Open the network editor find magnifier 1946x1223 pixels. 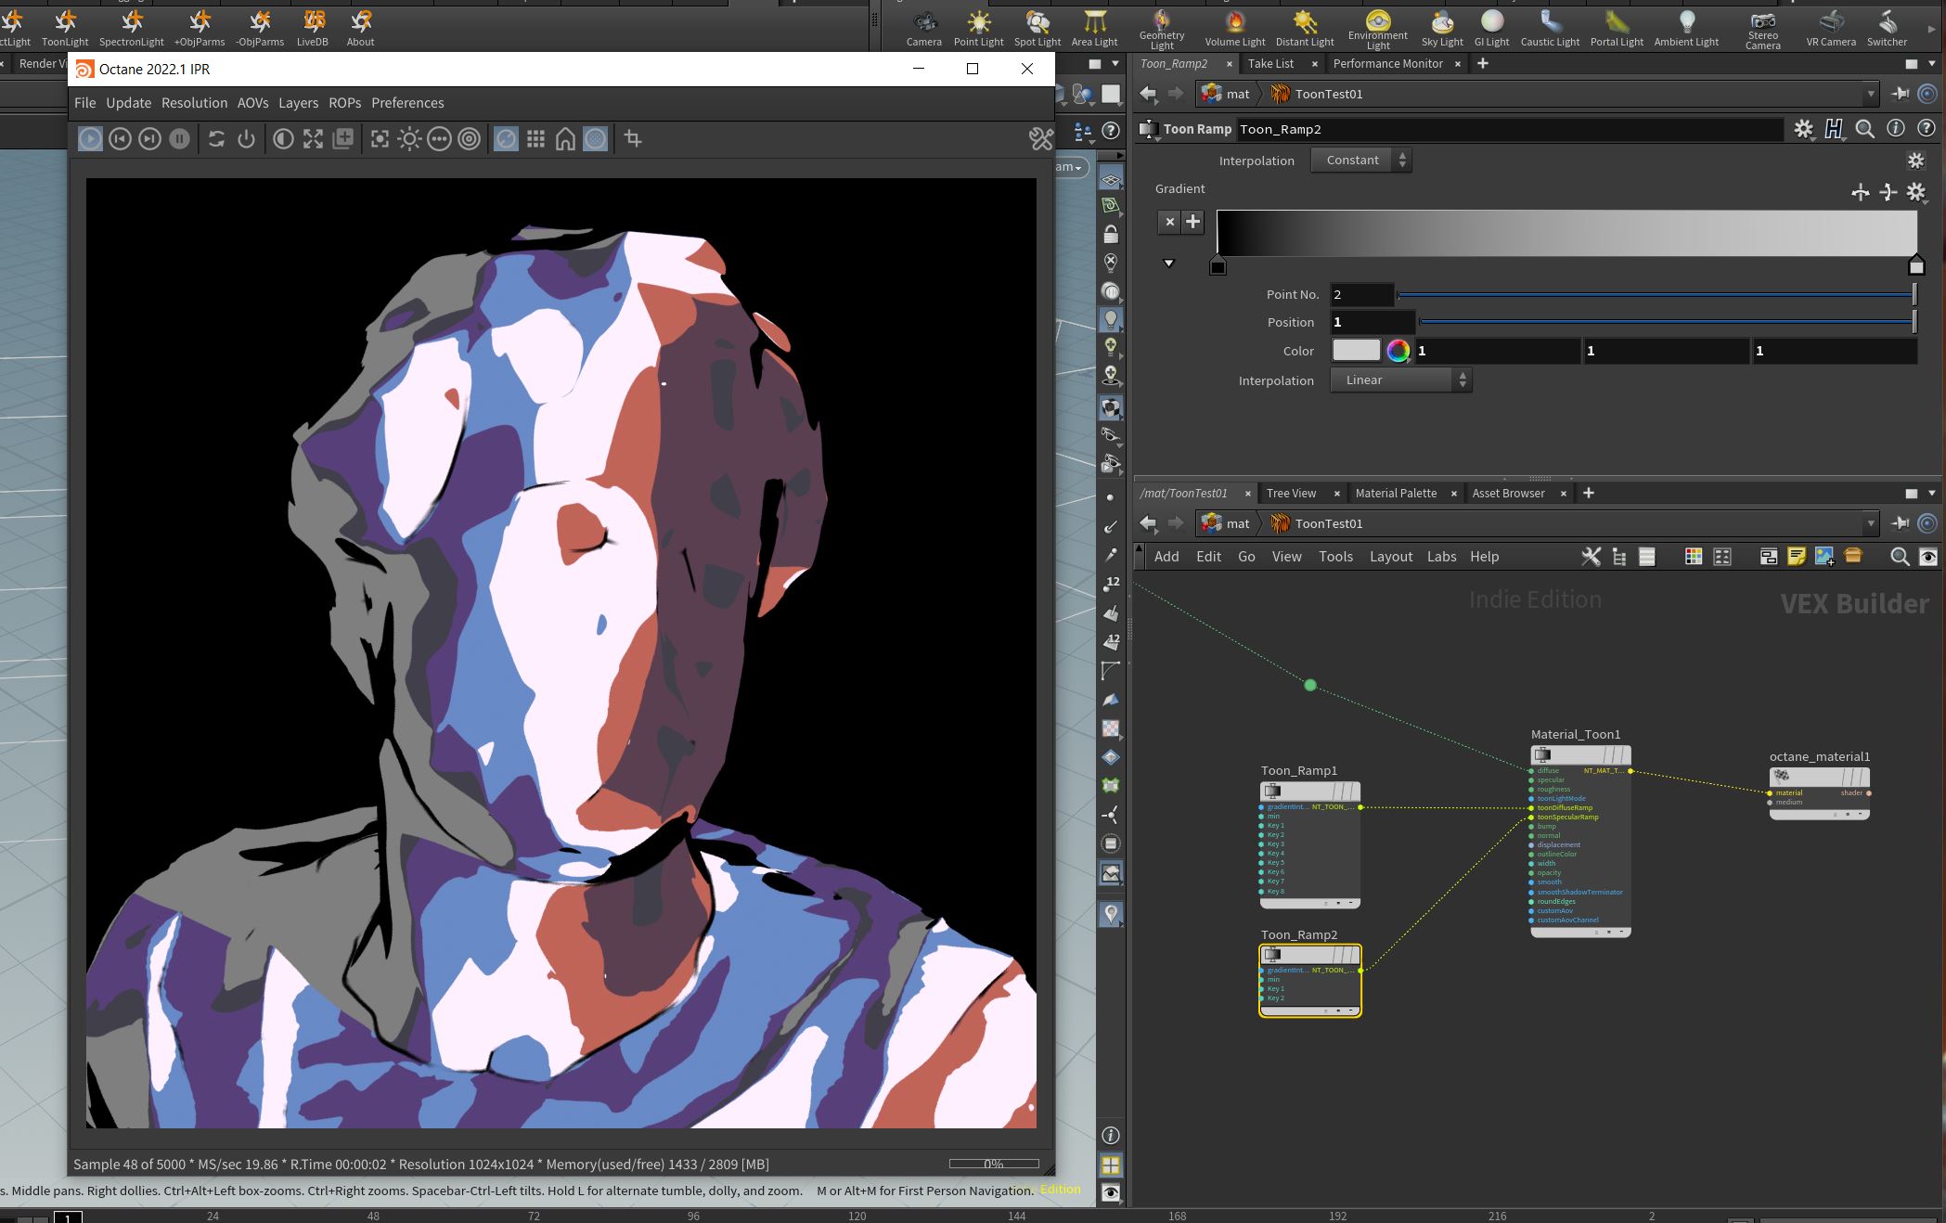tap(1899, 557)
